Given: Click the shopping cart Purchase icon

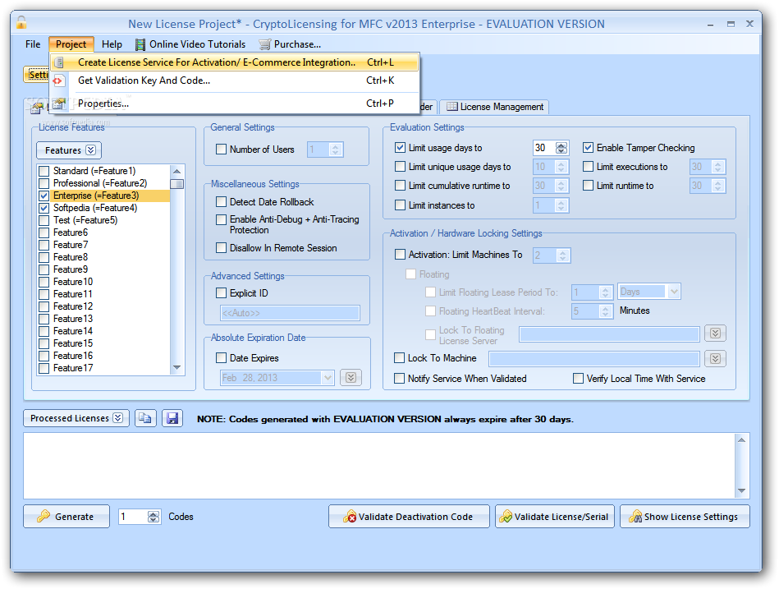Looking at the screenshot, I should point(265,44).
